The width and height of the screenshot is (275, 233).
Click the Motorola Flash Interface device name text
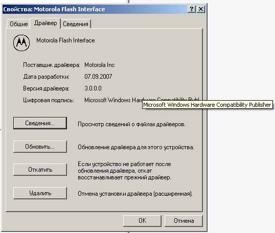tap(65, 40)
